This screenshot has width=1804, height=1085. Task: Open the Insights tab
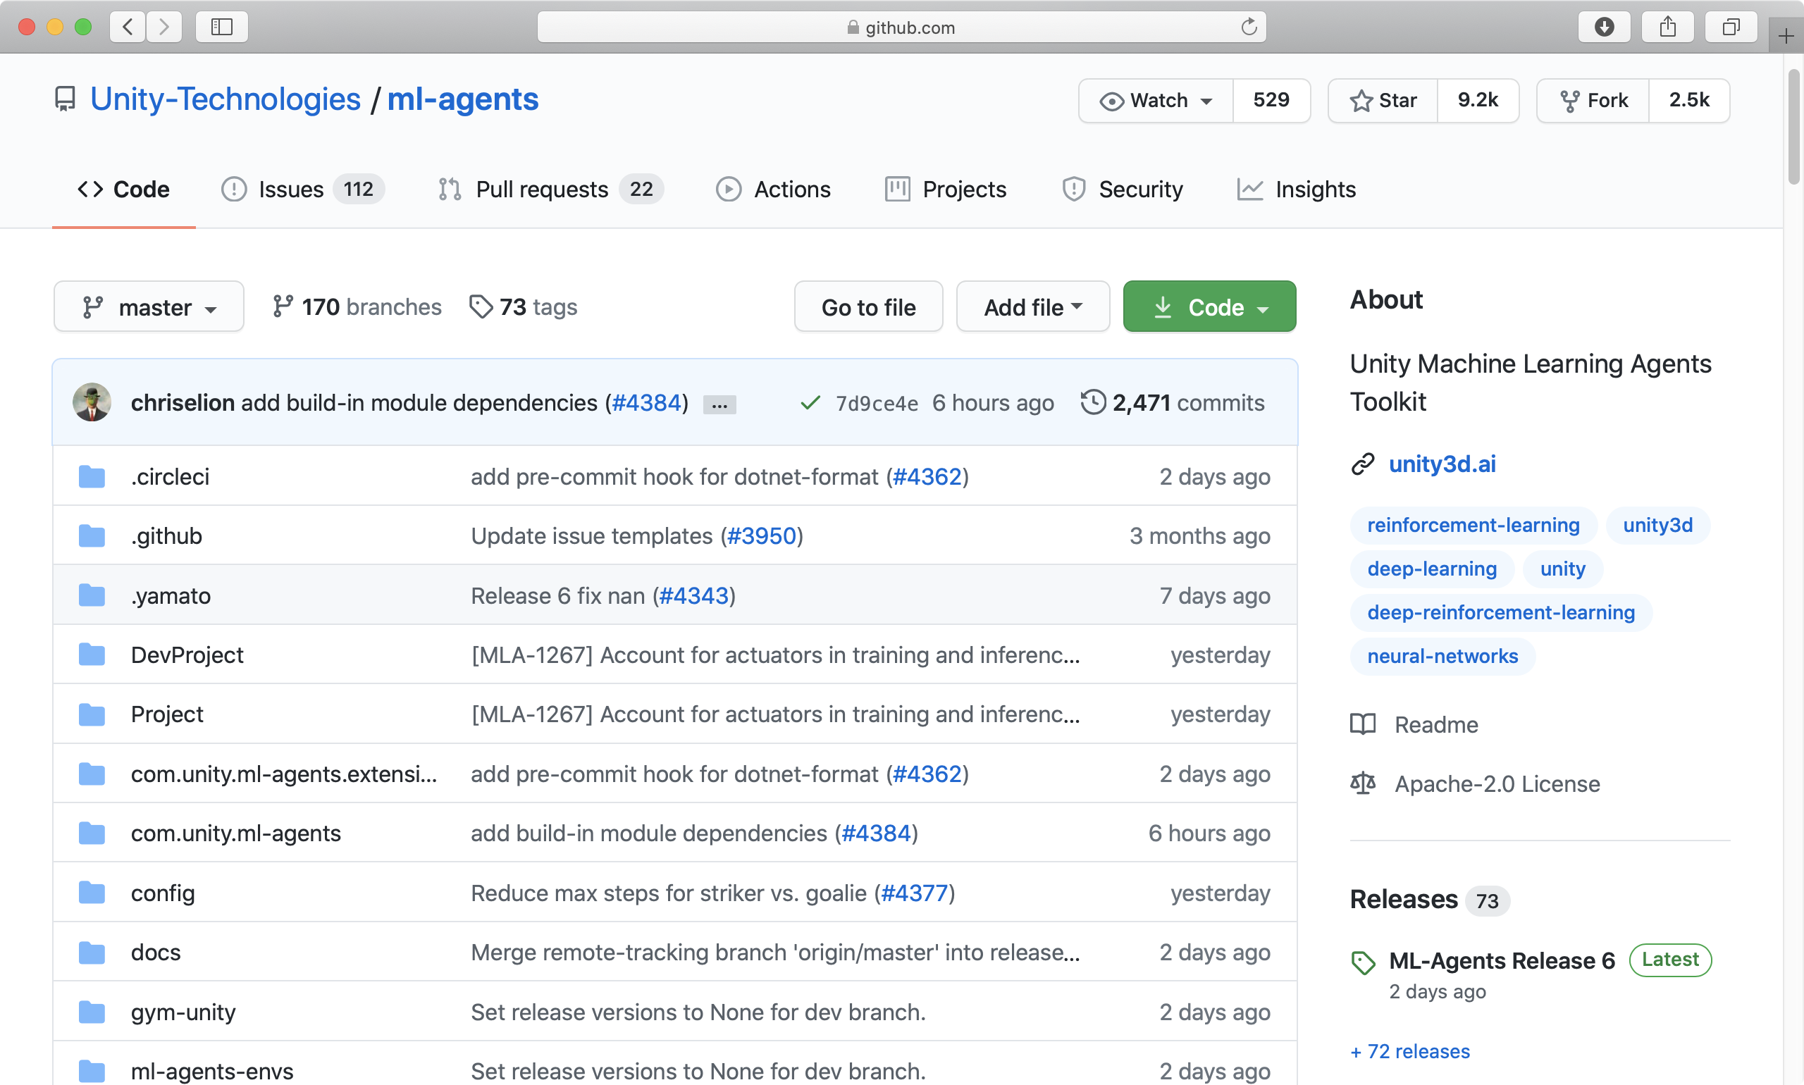click(1297, 190)
